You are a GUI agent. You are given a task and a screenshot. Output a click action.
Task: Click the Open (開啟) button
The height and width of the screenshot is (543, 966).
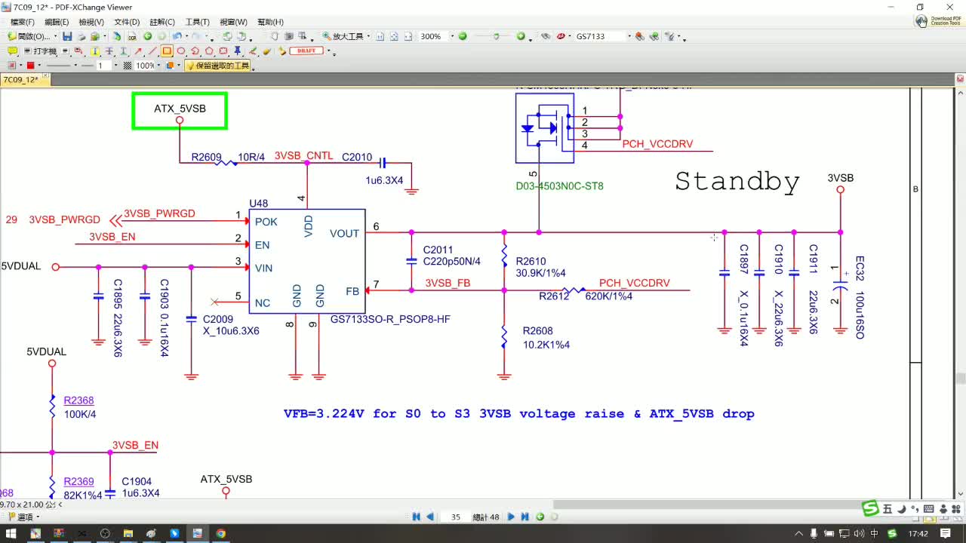(29, 36)
